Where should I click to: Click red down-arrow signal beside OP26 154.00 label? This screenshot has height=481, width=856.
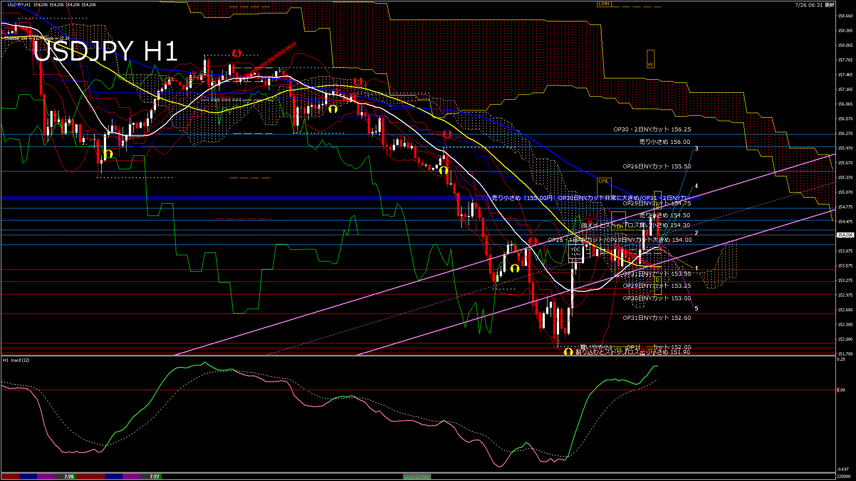point(532,241)
